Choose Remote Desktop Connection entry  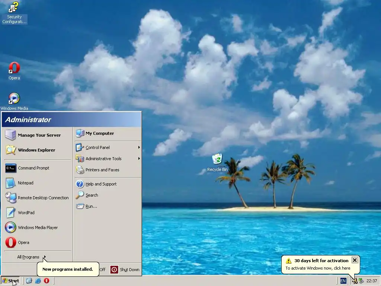coord(37,198)
